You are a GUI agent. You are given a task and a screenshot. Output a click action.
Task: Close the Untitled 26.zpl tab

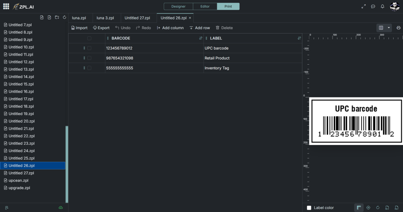click(x=190, y=18)
